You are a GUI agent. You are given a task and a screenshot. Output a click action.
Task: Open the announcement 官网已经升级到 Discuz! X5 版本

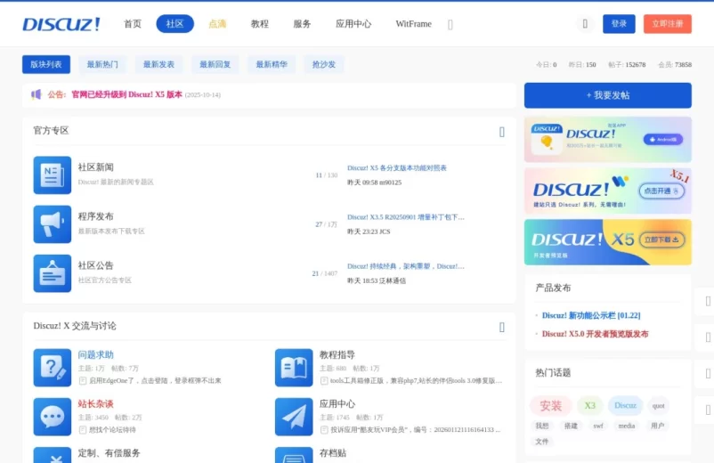coord(126,94)
